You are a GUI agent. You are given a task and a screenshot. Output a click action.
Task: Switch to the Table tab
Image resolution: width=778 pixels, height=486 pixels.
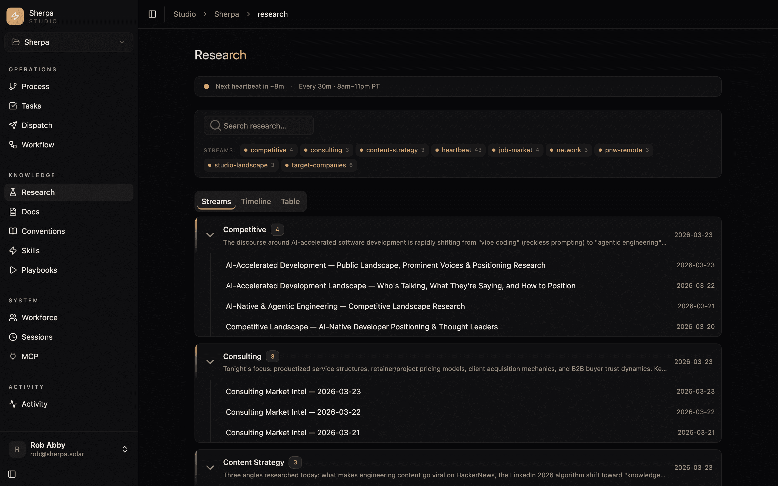point(290,201)
